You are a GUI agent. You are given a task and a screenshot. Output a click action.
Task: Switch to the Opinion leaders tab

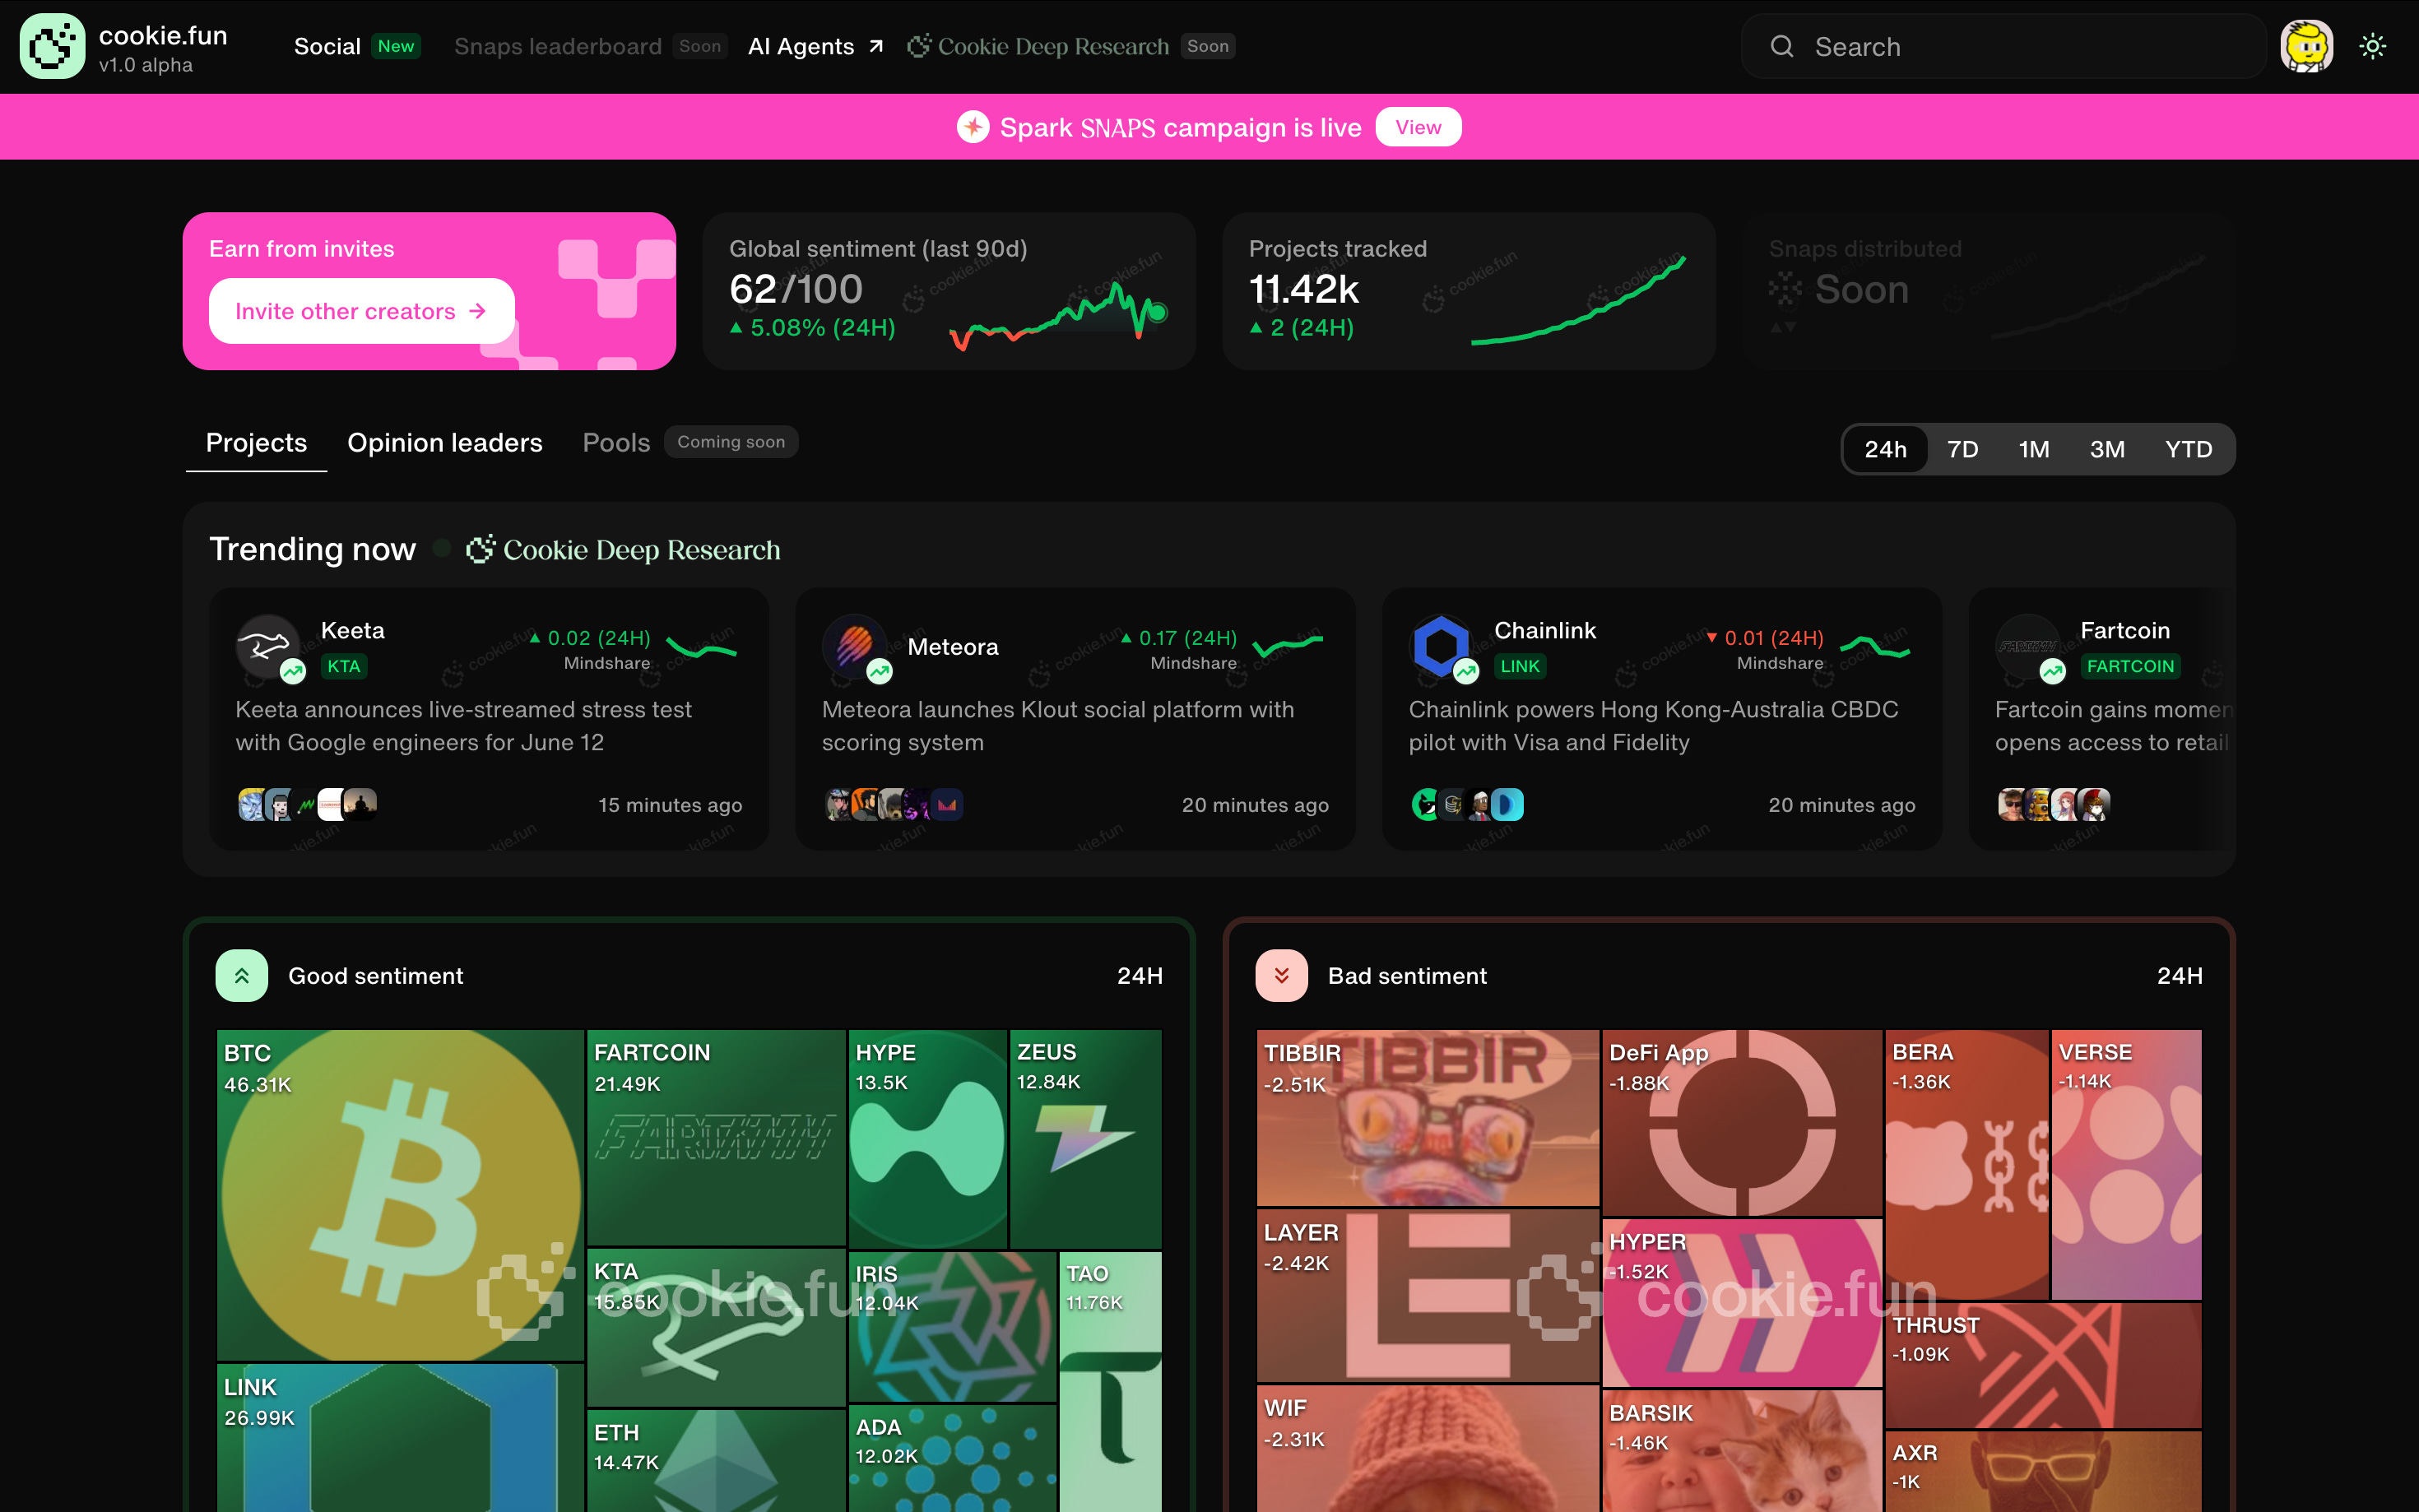(444, 443)
